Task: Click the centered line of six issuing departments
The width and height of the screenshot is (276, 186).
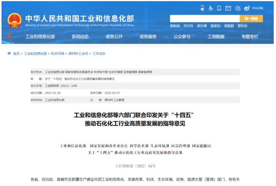Action: (135, 146)
